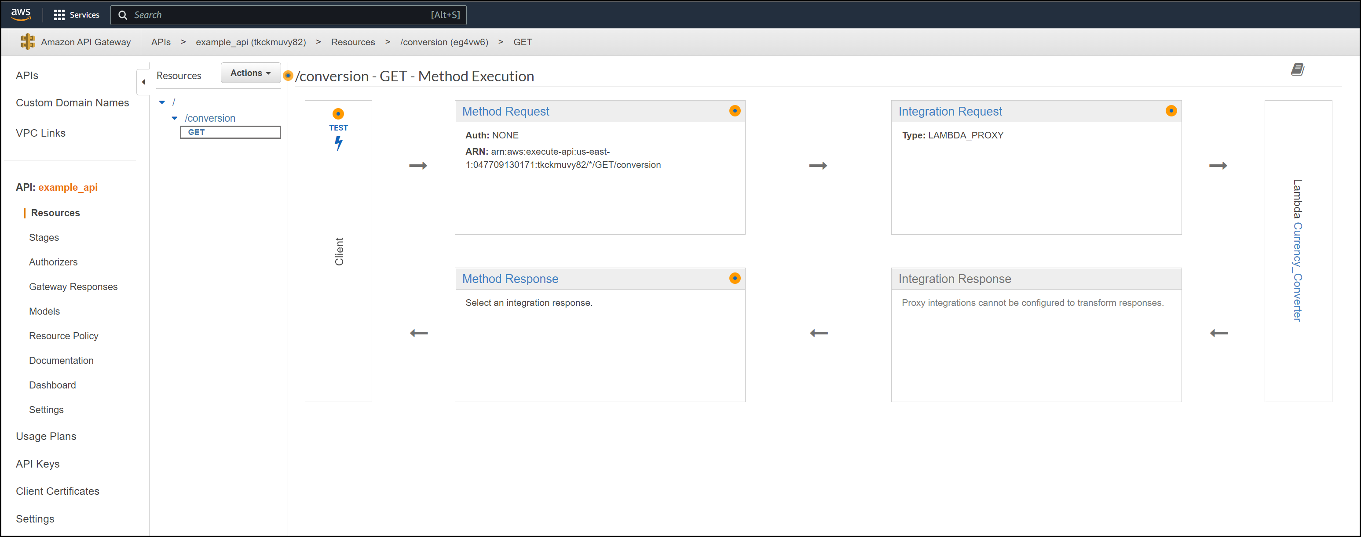Open the Services grid icon

[59, 14]
